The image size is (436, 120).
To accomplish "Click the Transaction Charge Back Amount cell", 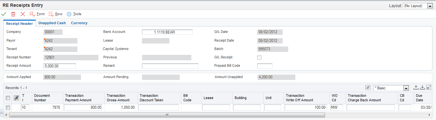I will point(371,107).
